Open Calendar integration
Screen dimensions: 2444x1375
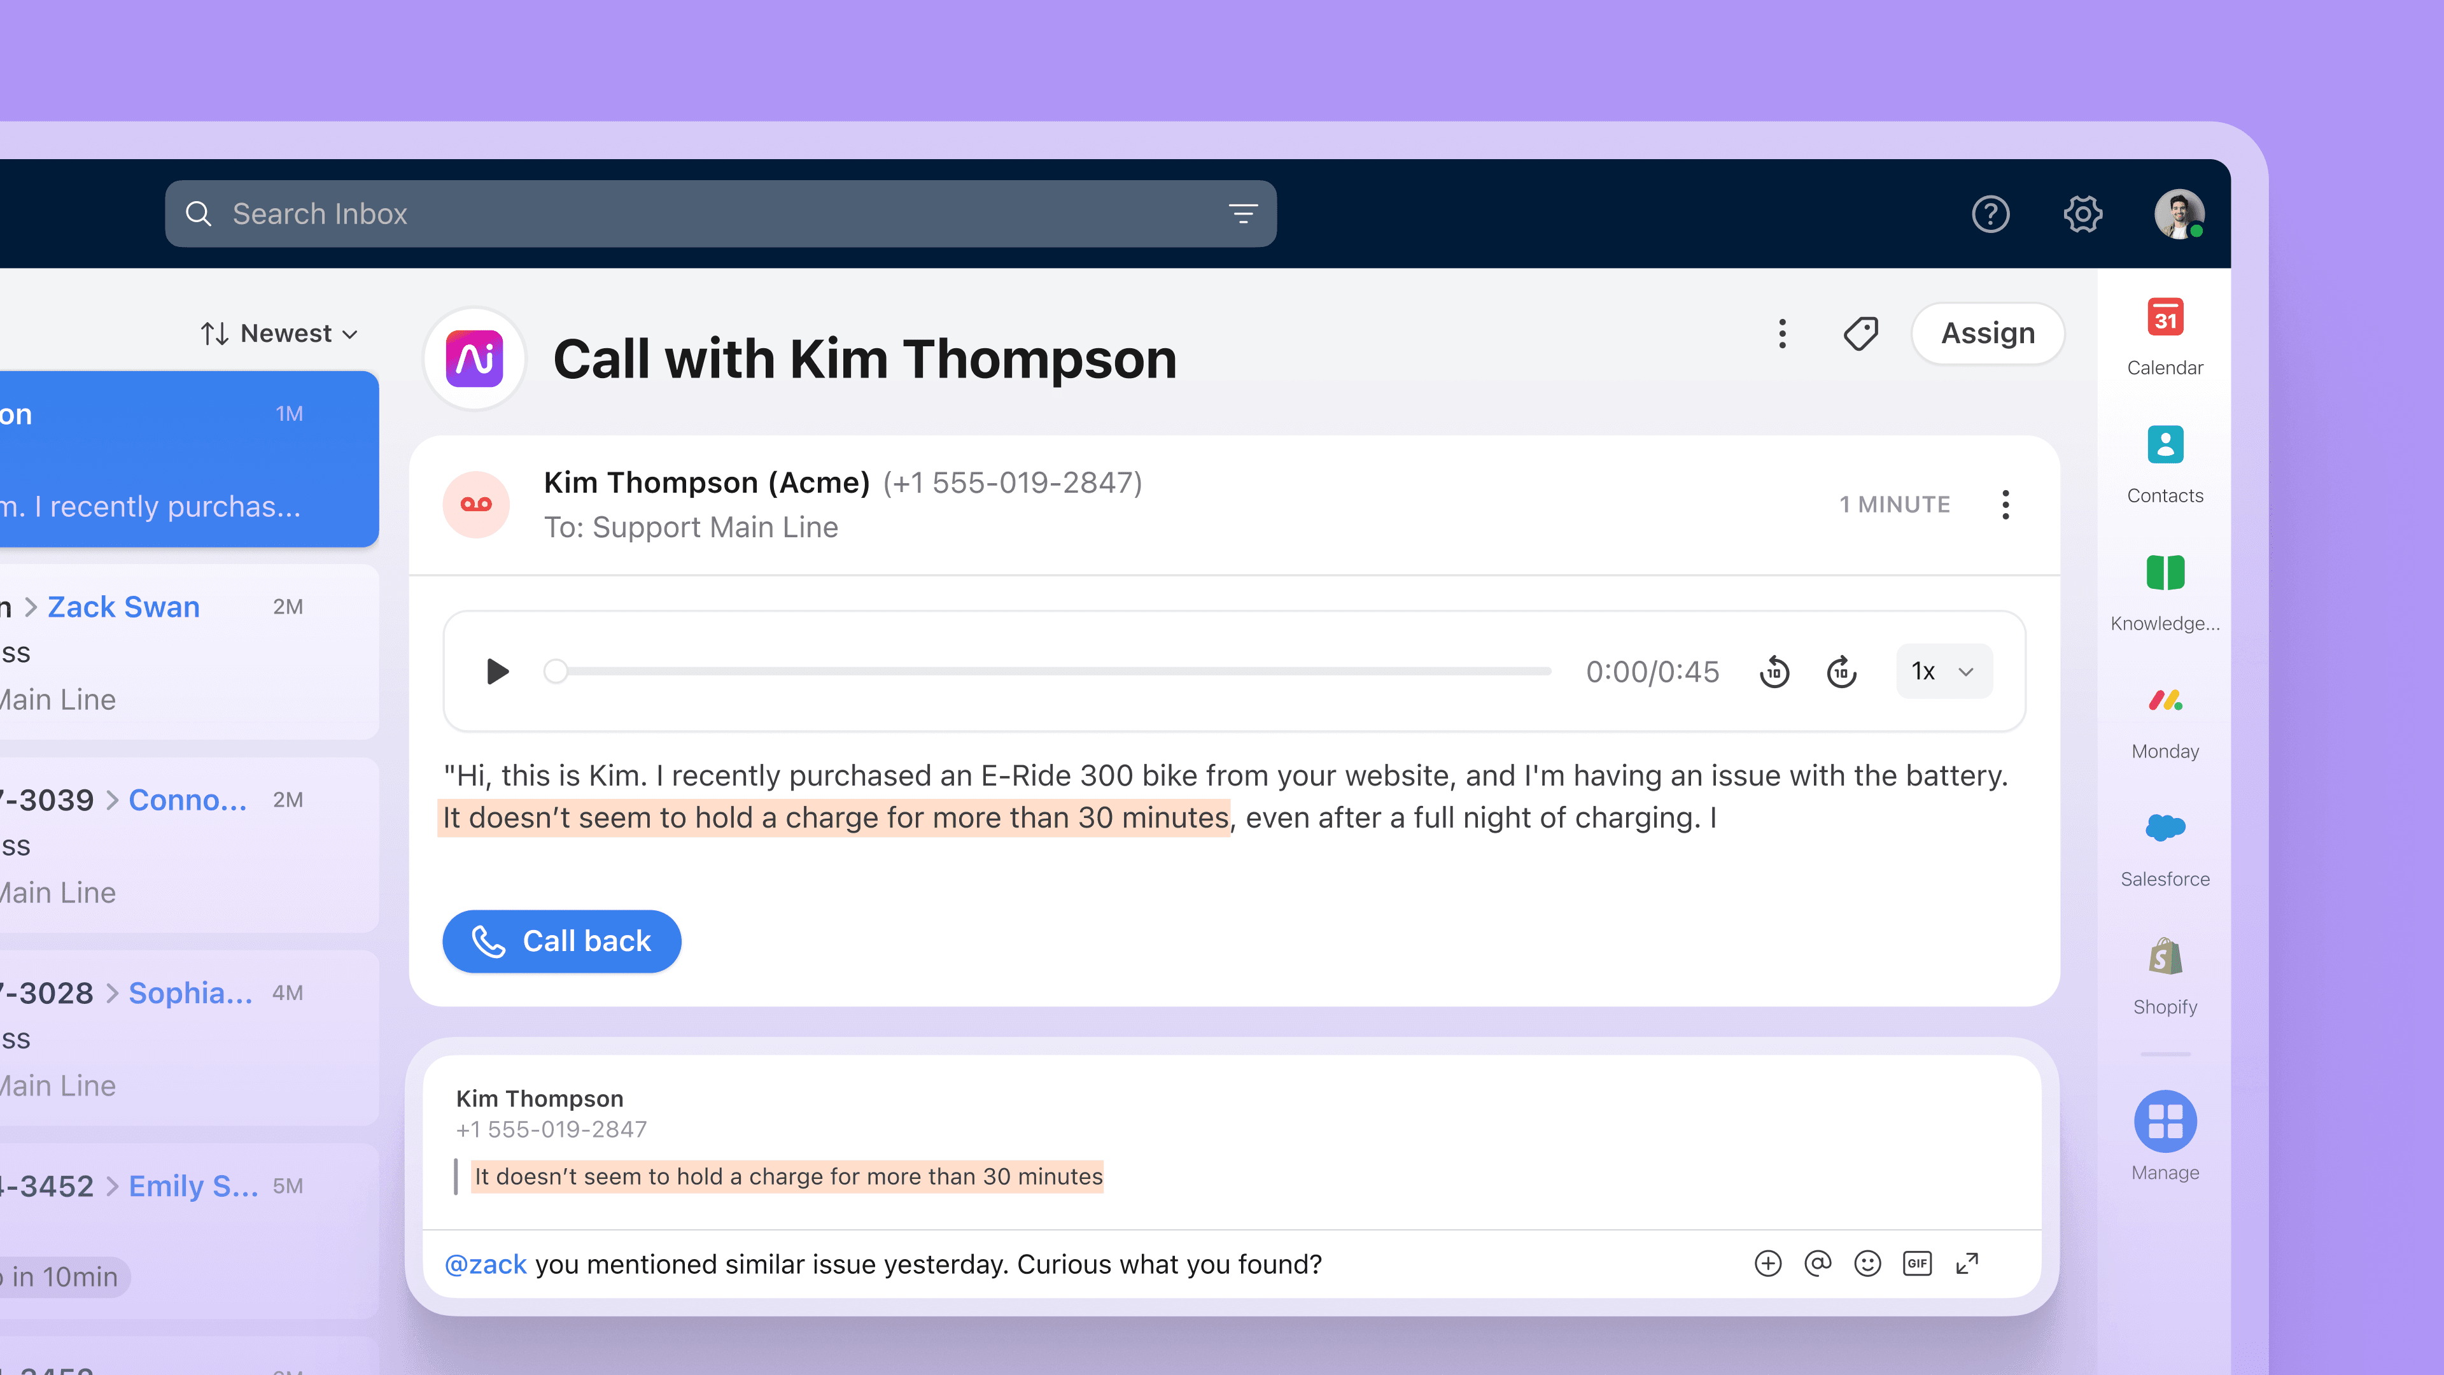click(2165, 336)
